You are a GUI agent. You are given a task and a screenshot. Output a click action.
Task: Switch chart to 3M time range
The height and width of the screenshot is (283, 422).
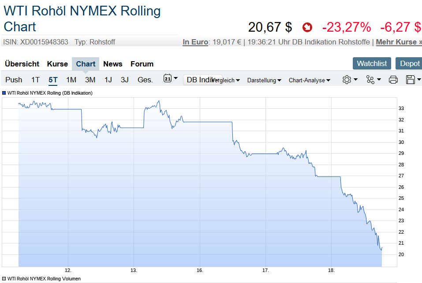coord(90,80)
